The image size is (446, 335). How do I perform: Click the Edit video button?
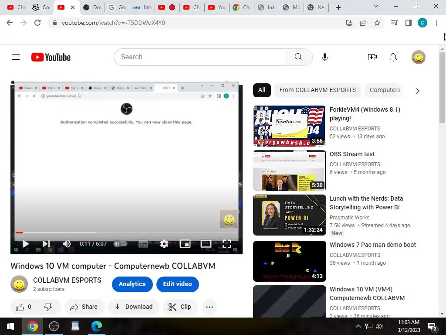point(177,284)
